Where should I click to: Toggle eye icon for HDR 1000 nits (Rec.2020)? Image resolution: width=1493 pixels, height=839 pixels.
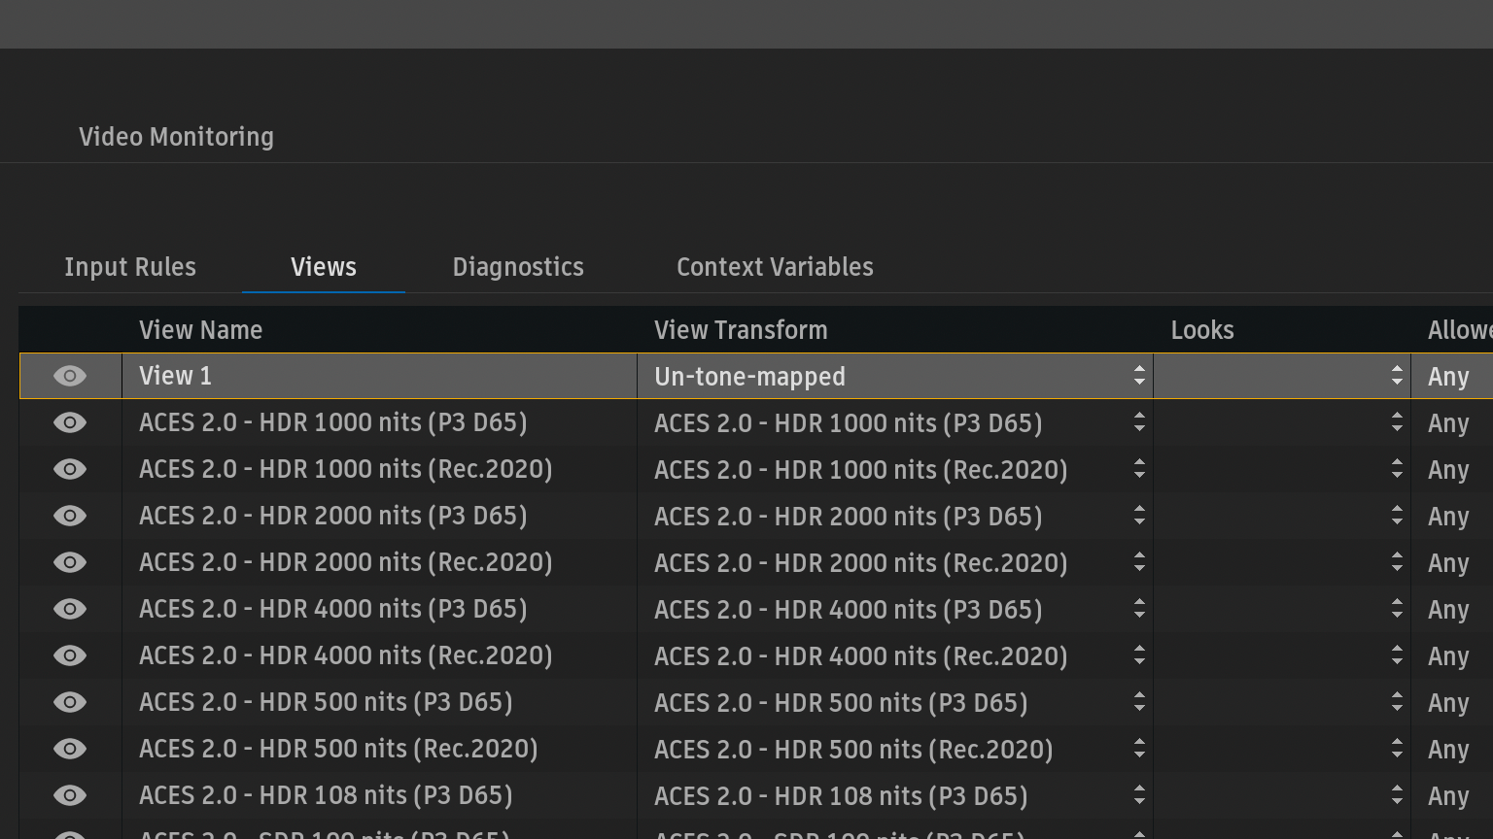pos(70,469)
